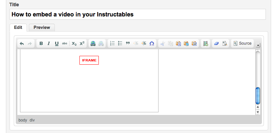The height and width of the screenshot is (133, 277).
Task: Apply strikethrough formatting
Action: coord(65,43)
